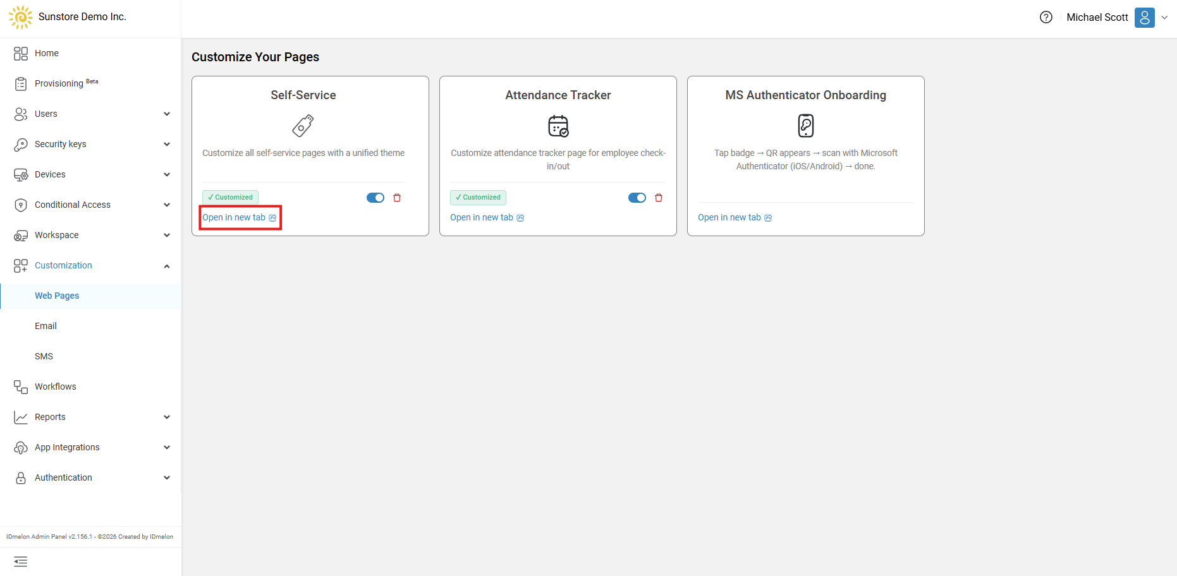Expand the Conditional Access chevron

tap(167, 205)
